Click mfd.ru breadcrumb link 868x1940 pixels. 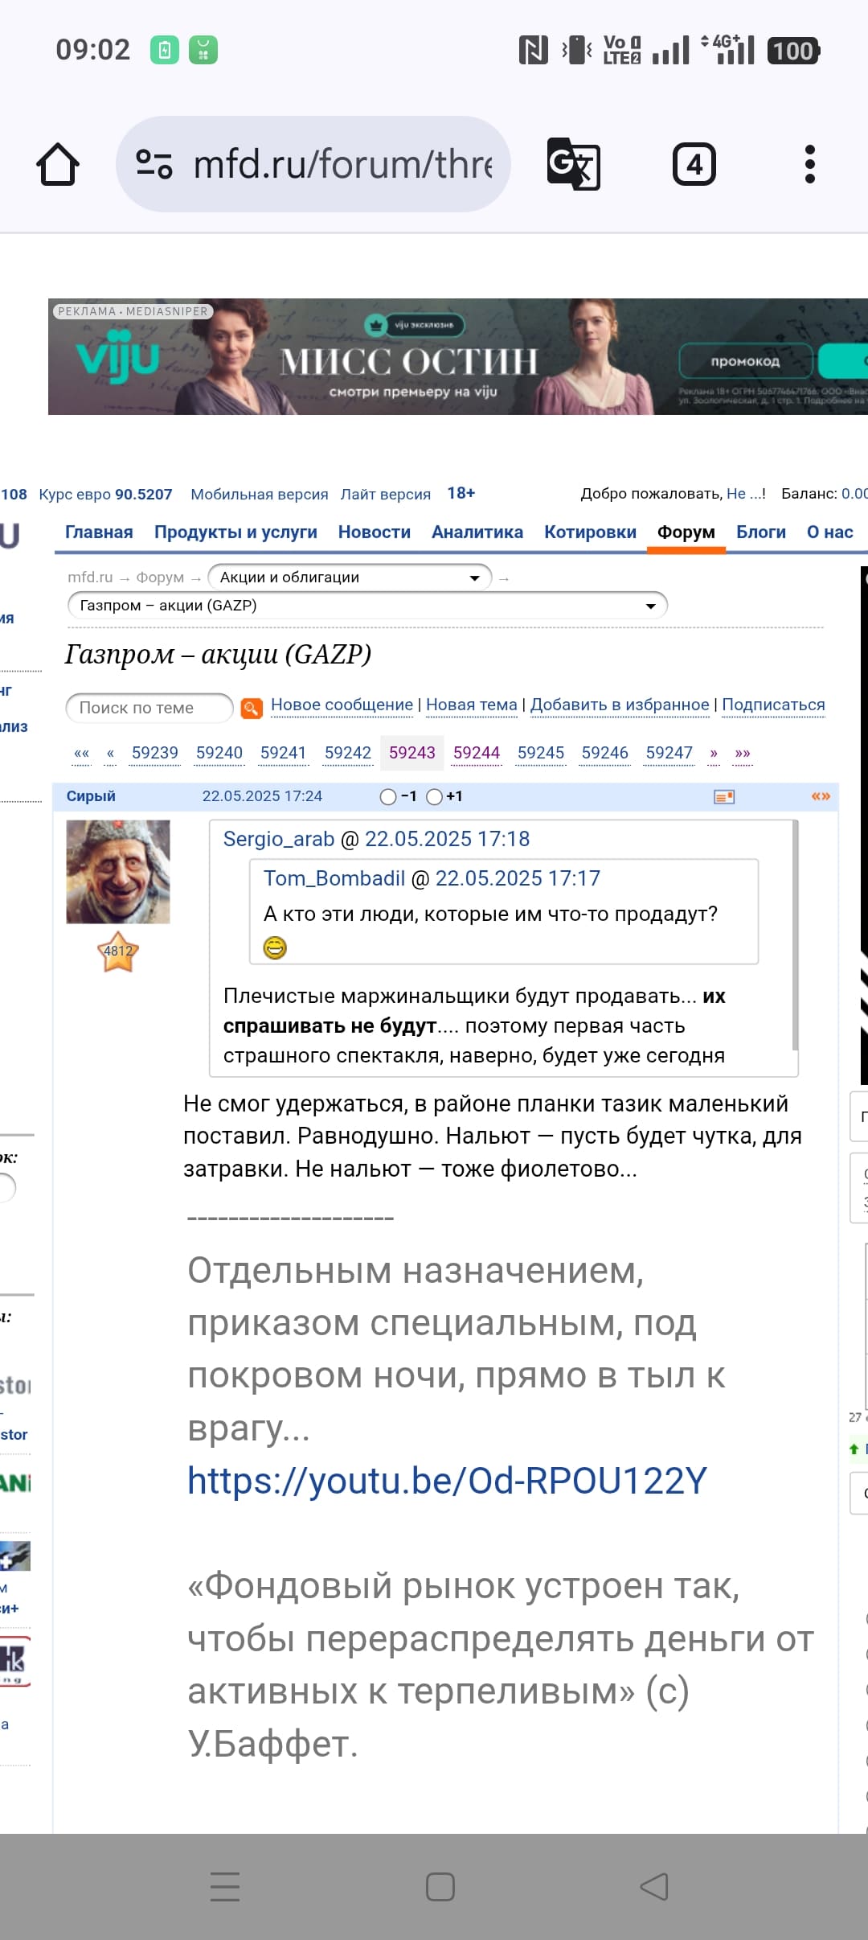pos(90,577)
